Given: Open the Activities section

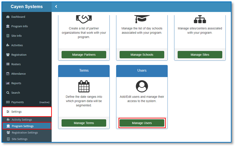Looking at the screenshot, I should [x=27, y=45].
